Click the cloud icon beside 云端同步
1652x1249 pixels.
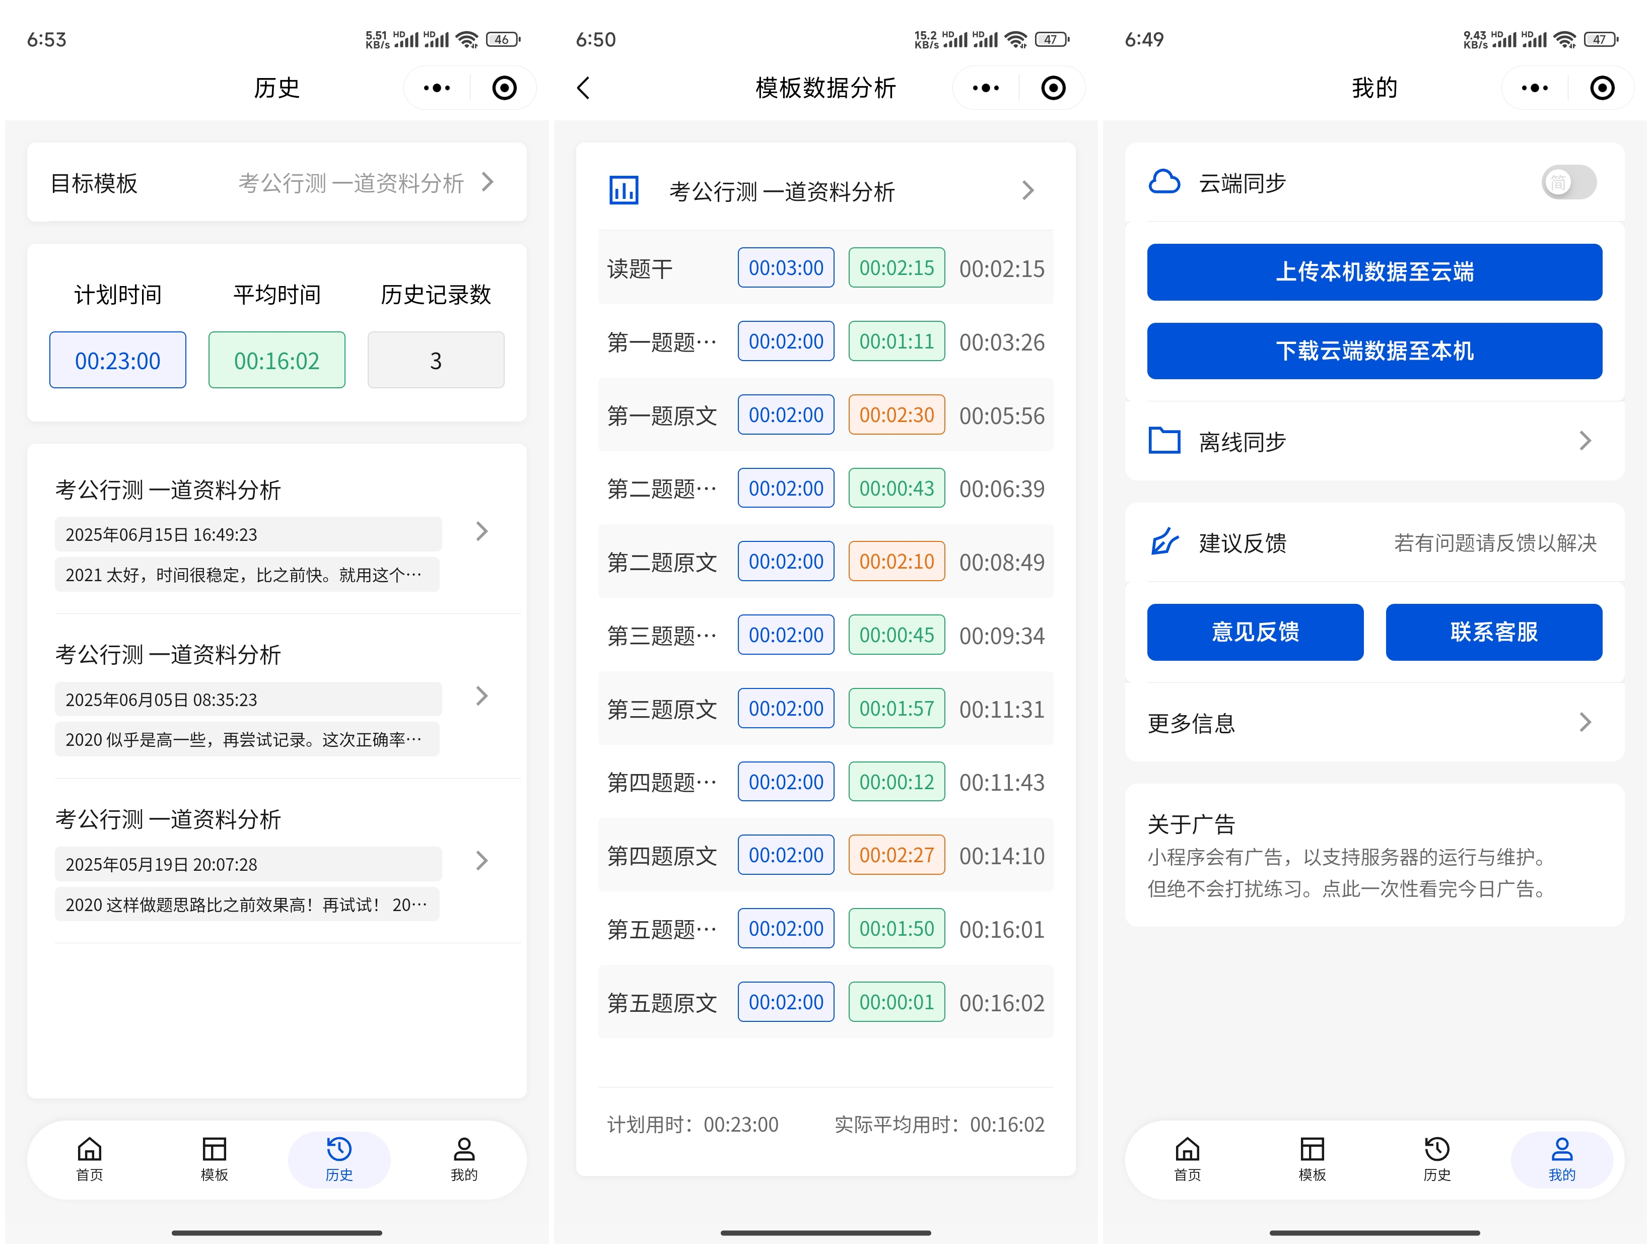coord(1163,182)
